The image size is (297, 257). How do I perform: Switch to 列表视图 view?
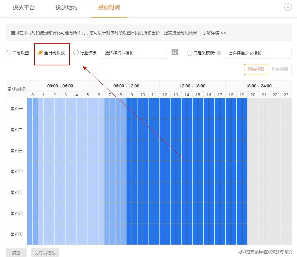280,69
